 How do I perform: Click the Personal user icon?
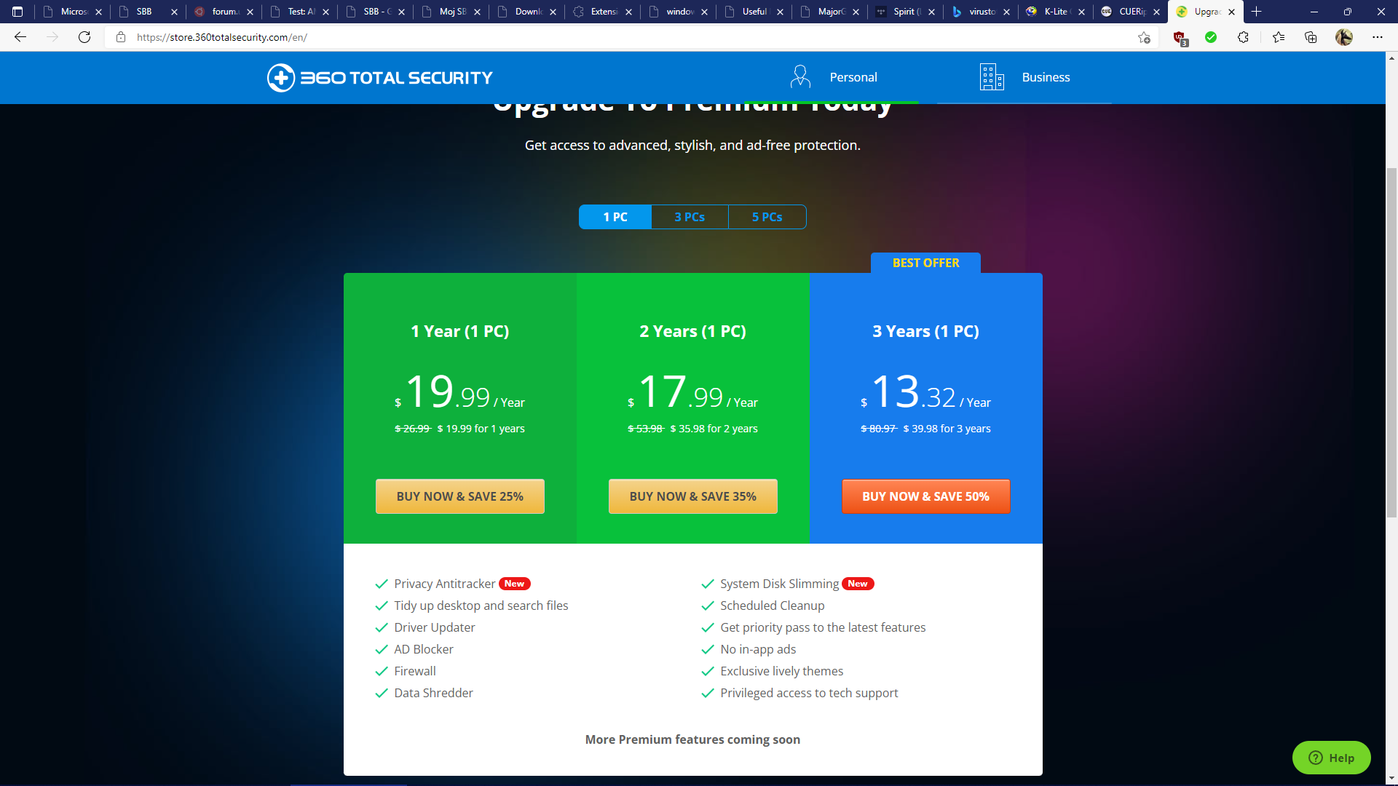800,76
